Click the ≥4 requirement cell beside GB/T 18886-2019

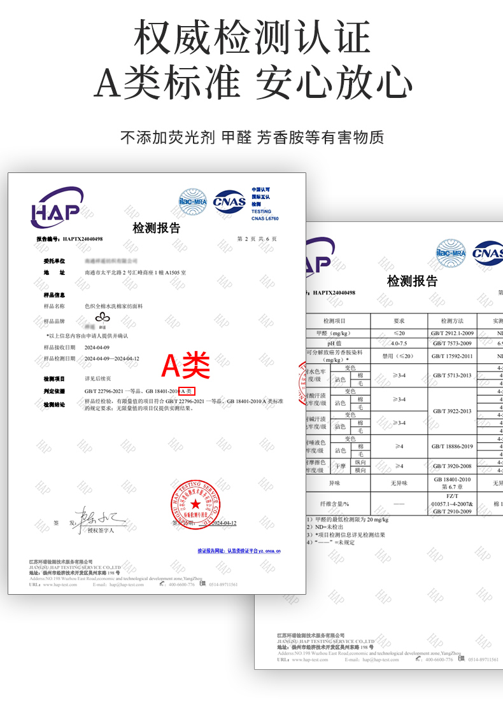click(399, 447)
